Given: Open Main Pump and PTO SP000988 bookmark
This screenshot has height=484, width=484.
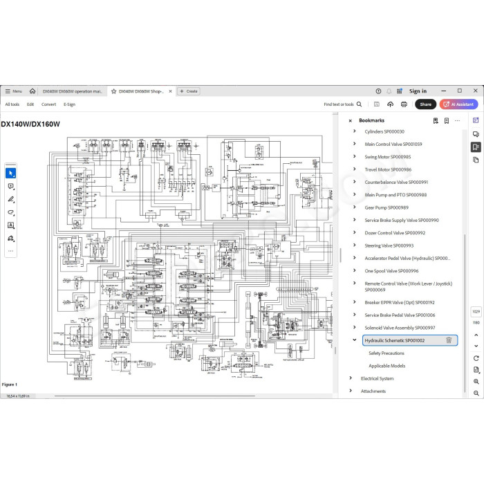Looking at the screenshot, I should point(395,195).
